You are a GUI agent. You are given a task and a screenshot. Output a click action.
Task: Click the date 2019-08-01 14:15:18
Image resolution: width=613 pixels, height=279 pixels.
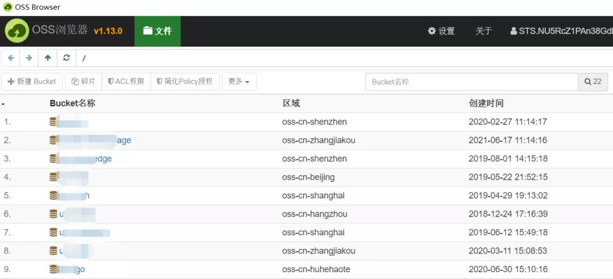[x=508, y=159]
